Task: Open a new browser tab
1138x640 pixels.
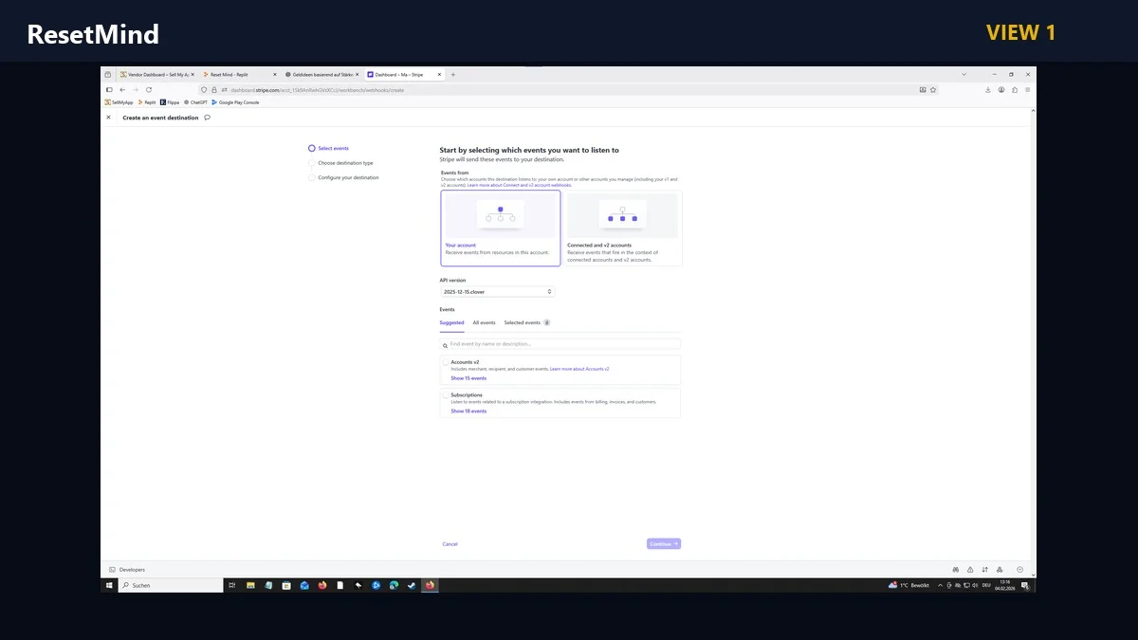Action: coord(453,74)
